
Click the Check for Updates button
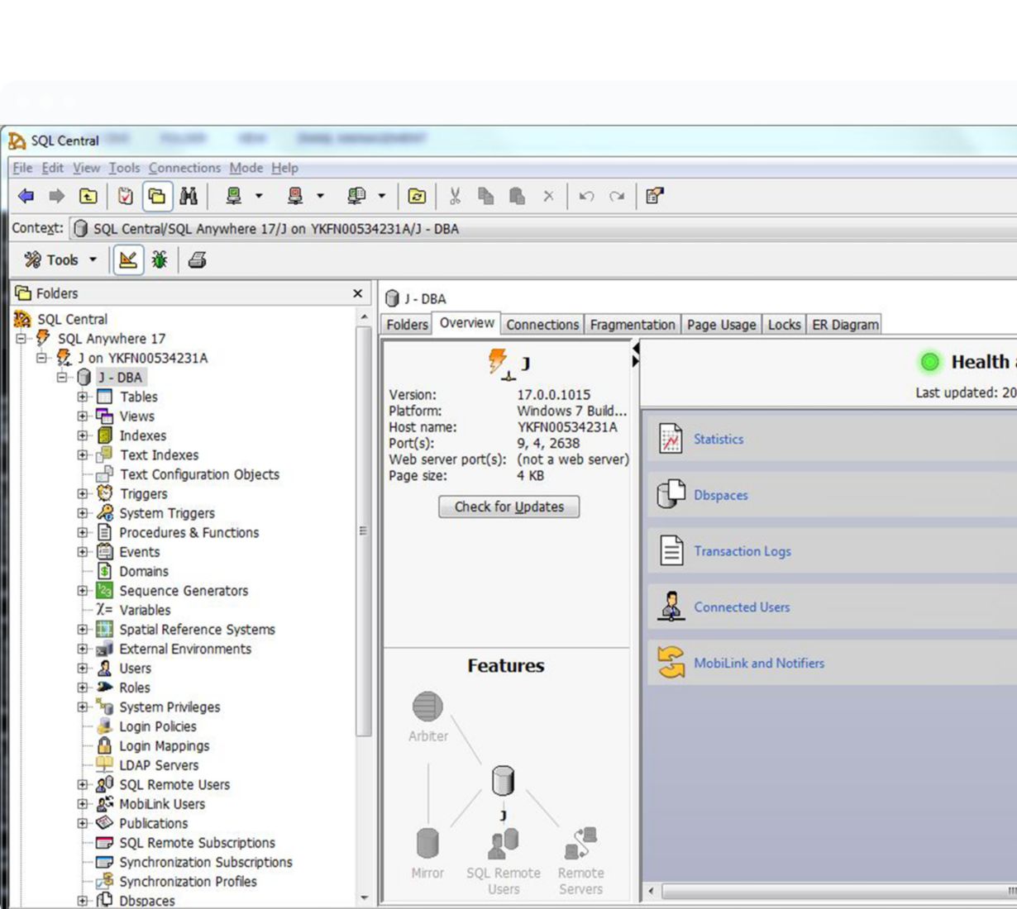(x=508, y=507)
